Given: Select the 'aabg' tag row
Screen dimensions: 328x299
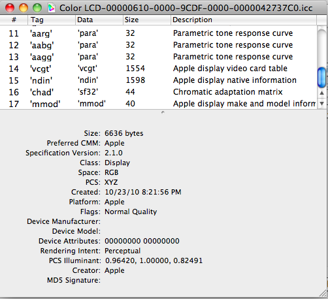Looking at the screenshot, I should [x=158, y=45].
